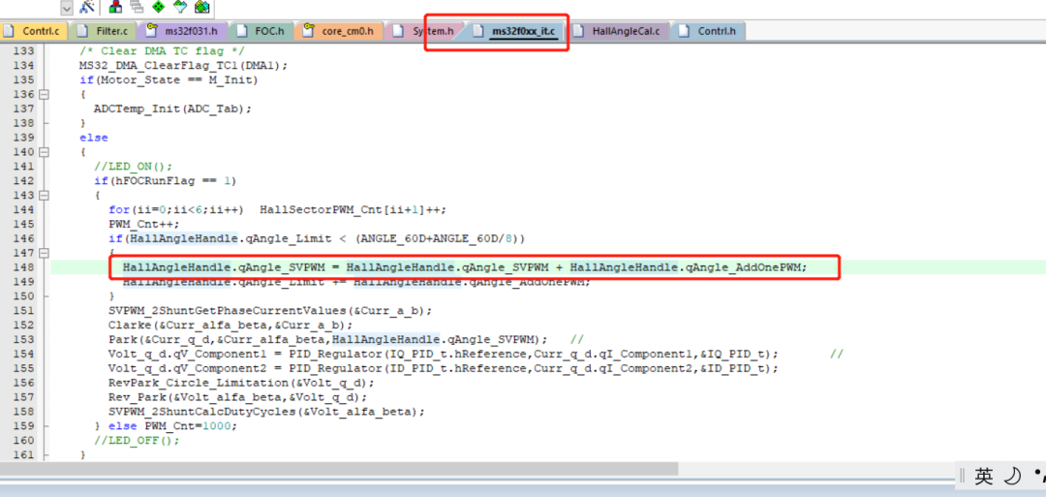Click the greyed Manage Multi-Project Workspace icon
Image resolution: width=1046 pixels, height=497 pixels.
click(x=138, y=8)
